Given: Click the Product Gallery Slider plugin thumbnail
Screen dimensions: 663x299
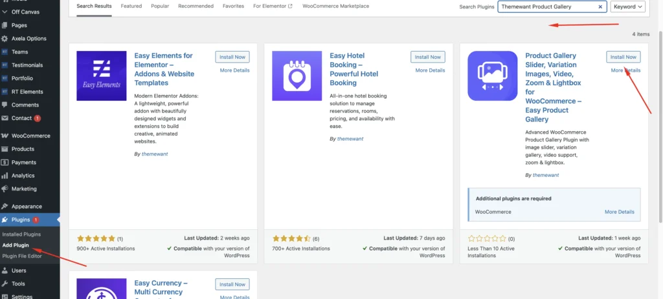Looking at the screenshot, I should 493,76.
